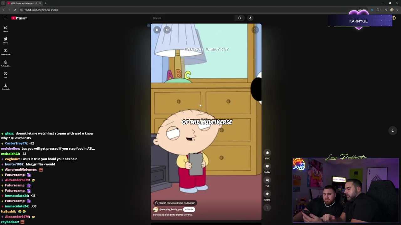The image size is (401, 225).
Task: Click chat username ItsBushii
Action: point(8,212)
